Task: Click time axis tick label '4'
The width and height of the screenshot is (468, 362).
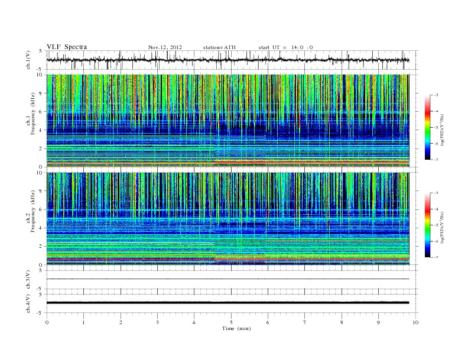Action: (194, 322)
